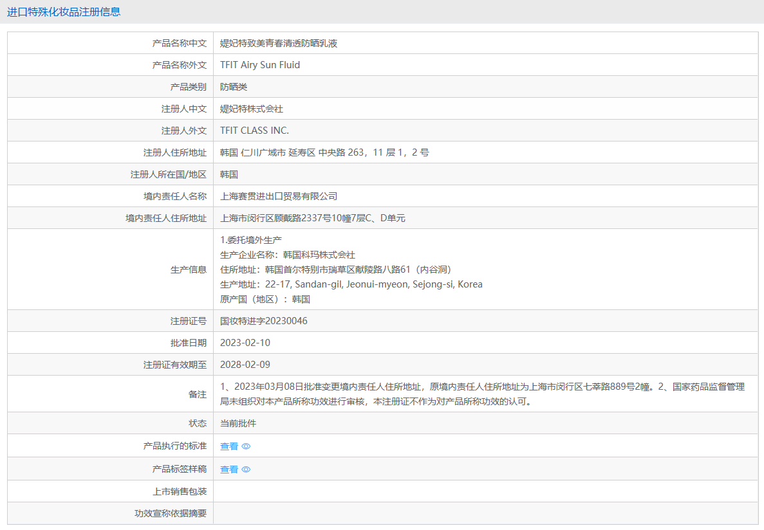The image size is (764, 530).
Task: Click the status value 当前批件
Action: (238, 423)
